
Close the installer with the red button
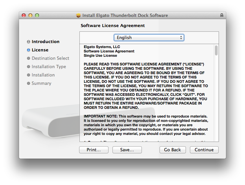pos(24,15)
